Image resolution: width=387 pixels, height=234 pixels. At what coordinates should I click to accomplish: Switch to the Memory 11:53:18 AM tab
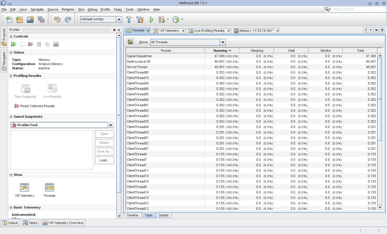256,31
